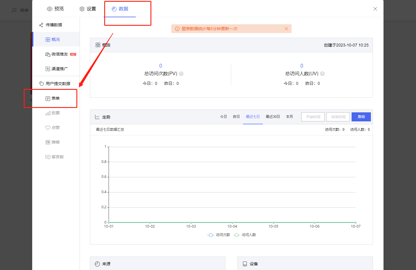
Task: Click the 弹幕 sidebar icon
Action: pos(48,142)
